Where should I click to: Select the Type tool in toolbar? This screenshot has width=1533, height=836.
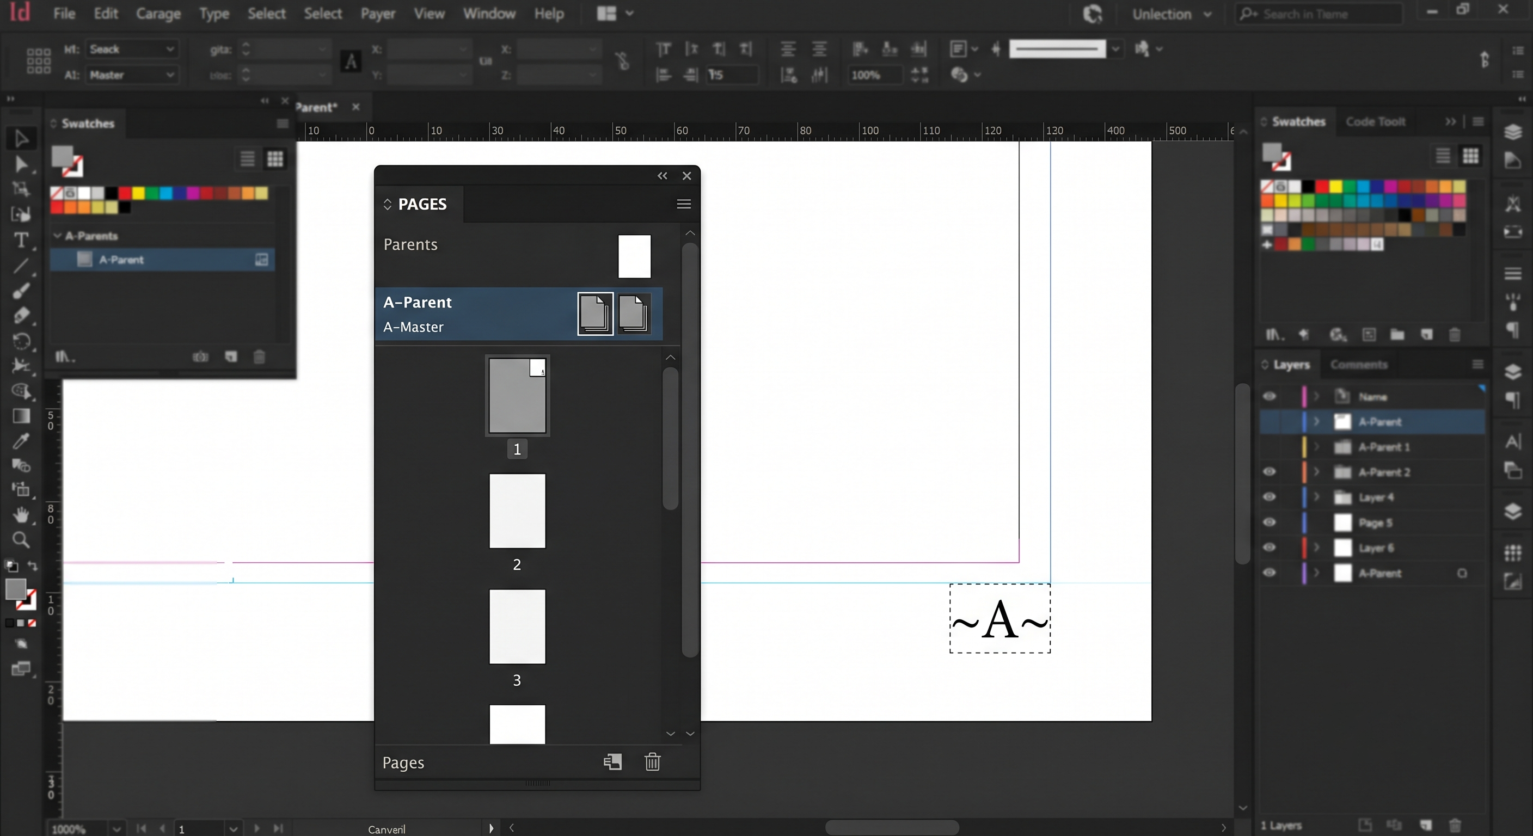point(21,241)
